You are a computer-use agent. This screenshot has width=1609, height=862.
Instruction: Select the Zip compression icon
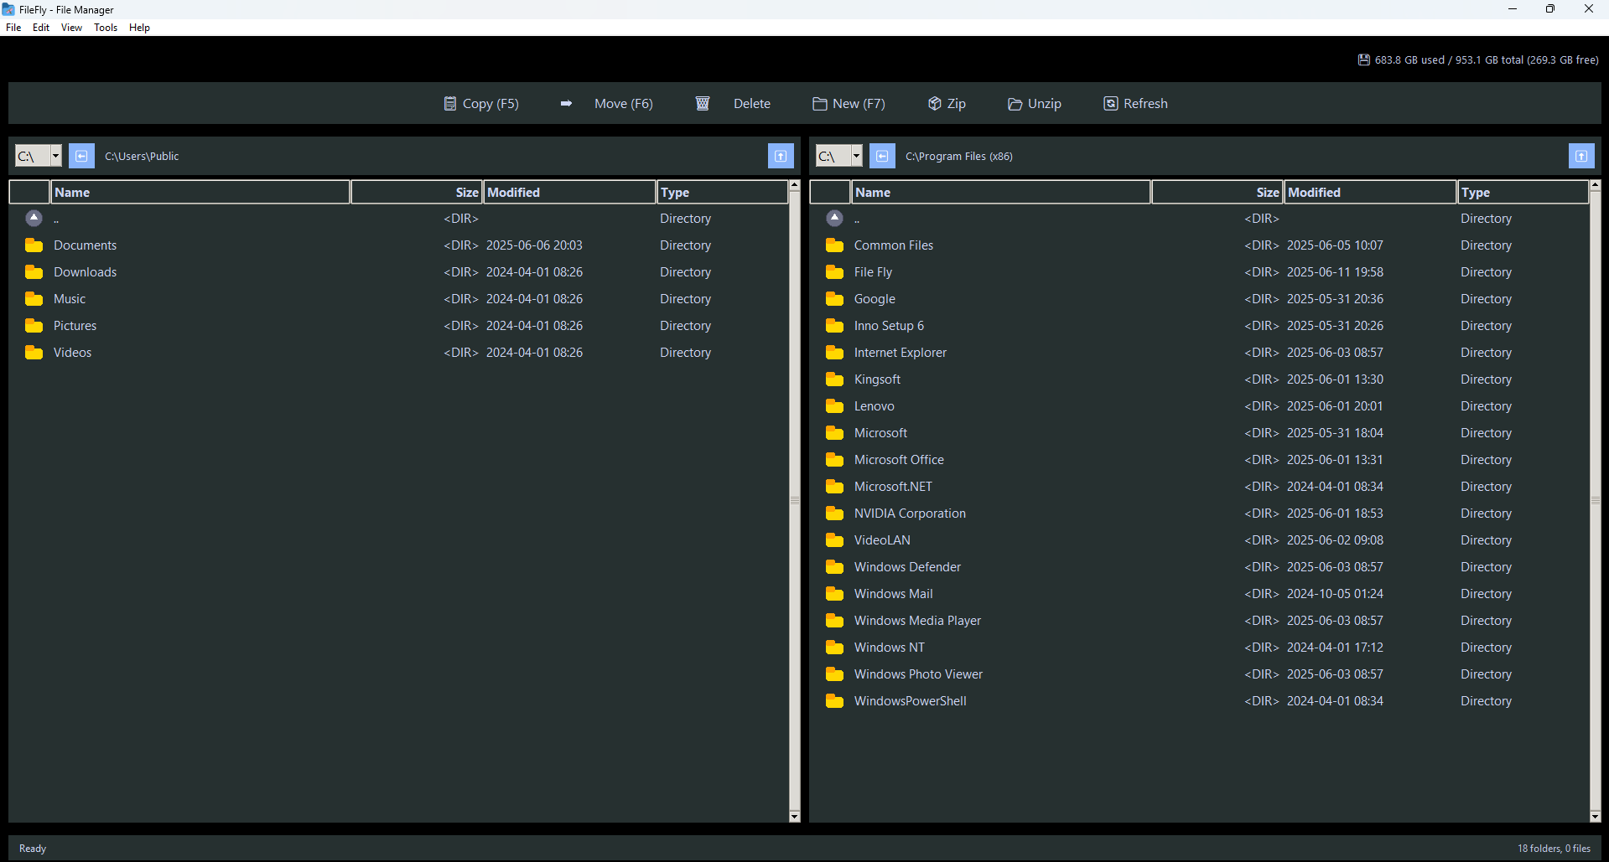[x=934, y=103]
